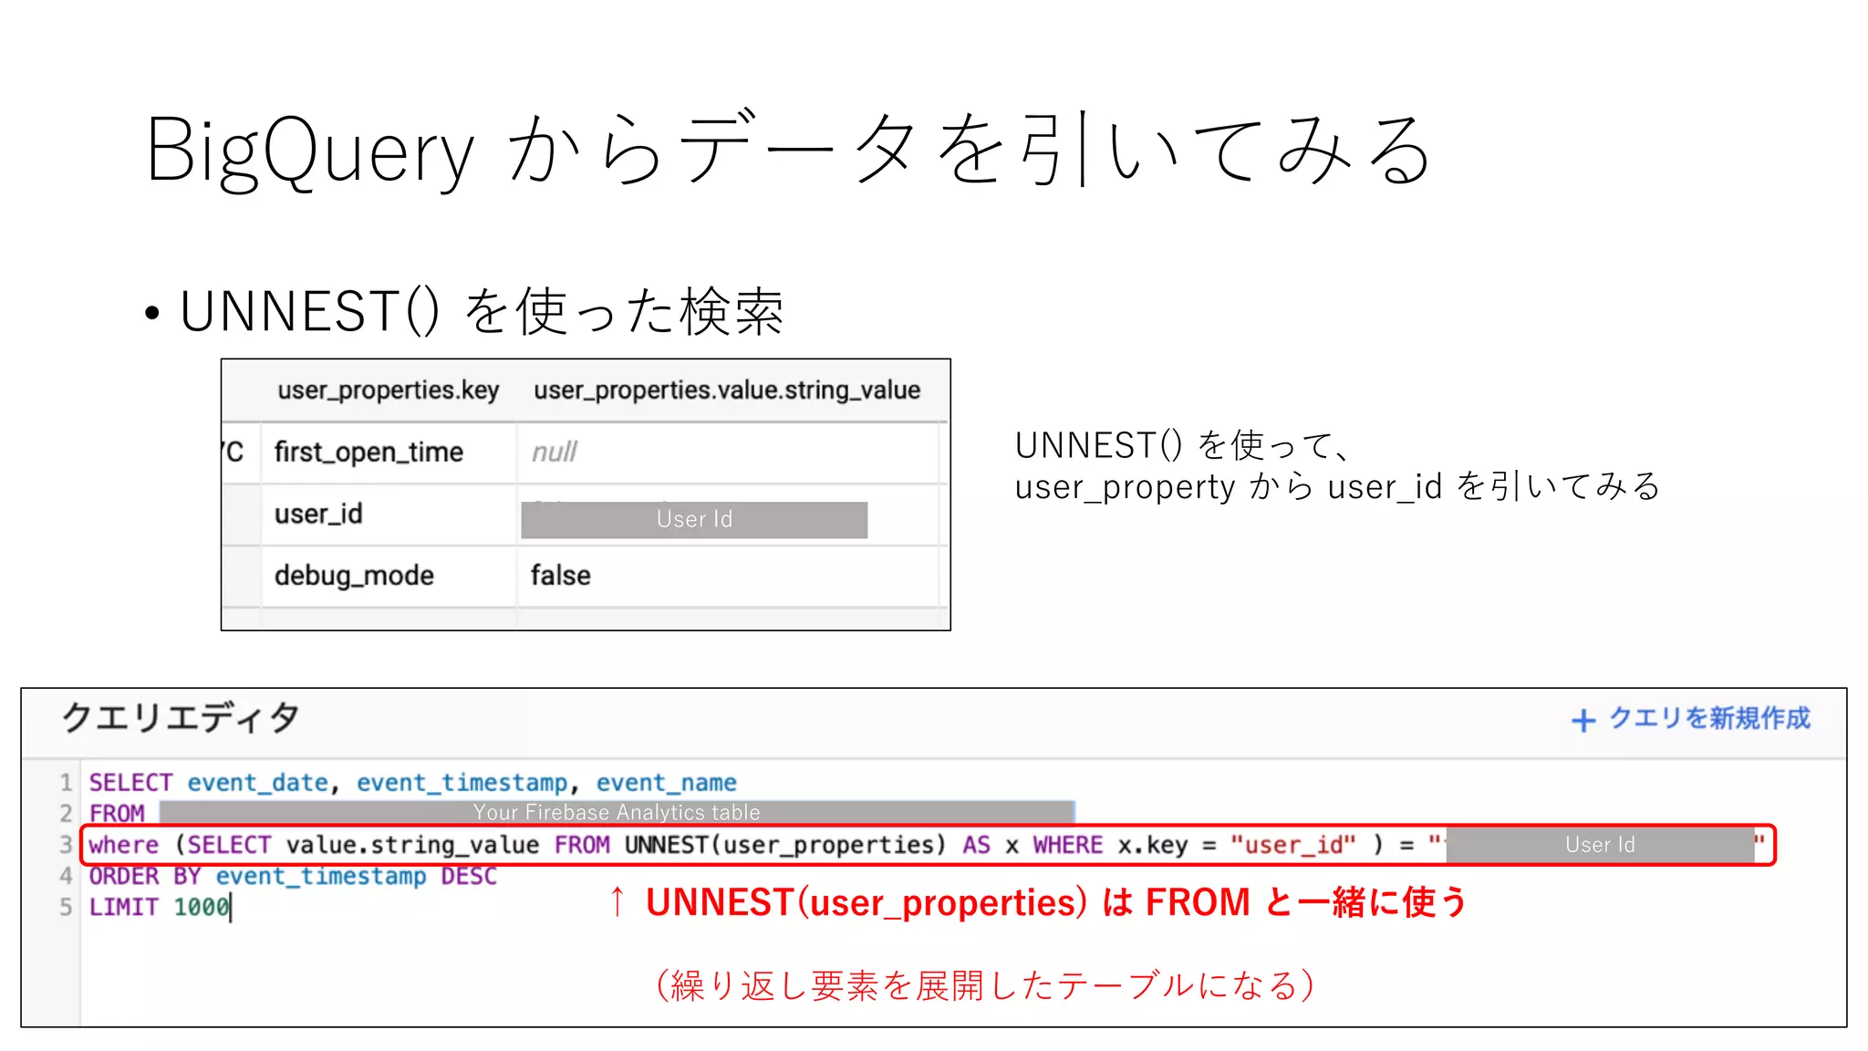Click event_name in the SELECT line
Viewport: 1868px width, 1051px height.
click(667, 783)
